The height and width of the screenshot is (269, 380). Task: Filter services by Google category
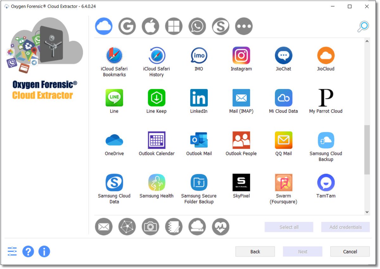pyautogui.click(x=127, y=26)
